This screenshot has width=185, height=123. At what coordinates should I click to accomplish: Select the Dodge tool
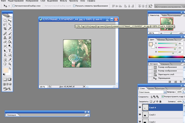tap(10, 46)
